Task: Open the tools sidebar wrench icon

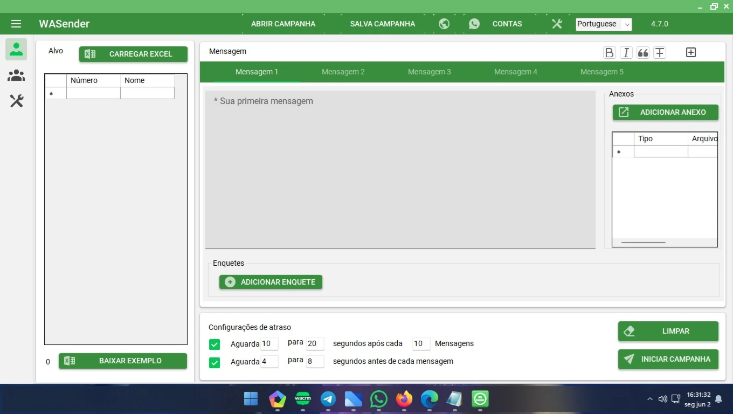Action: pyautogui.click(x=16, y=101)
